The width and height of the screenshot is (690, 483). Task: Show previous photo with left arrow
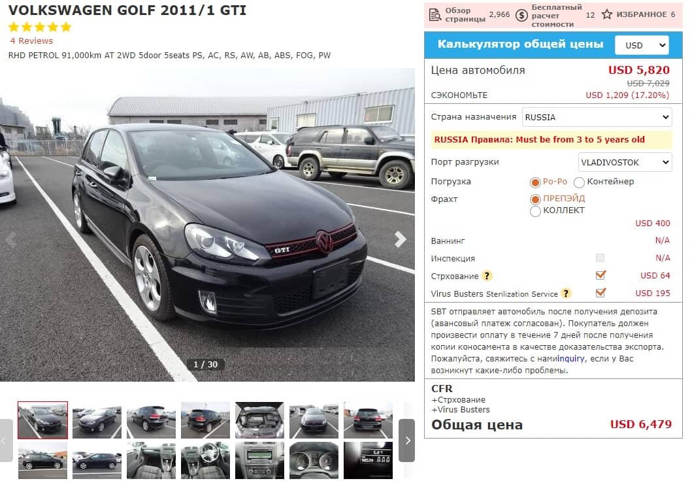pos(11,239)
